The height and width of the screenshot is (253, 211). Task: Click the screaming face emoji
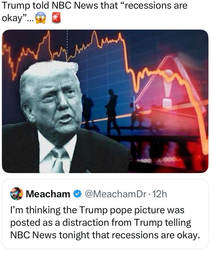(x=41, y=18)
